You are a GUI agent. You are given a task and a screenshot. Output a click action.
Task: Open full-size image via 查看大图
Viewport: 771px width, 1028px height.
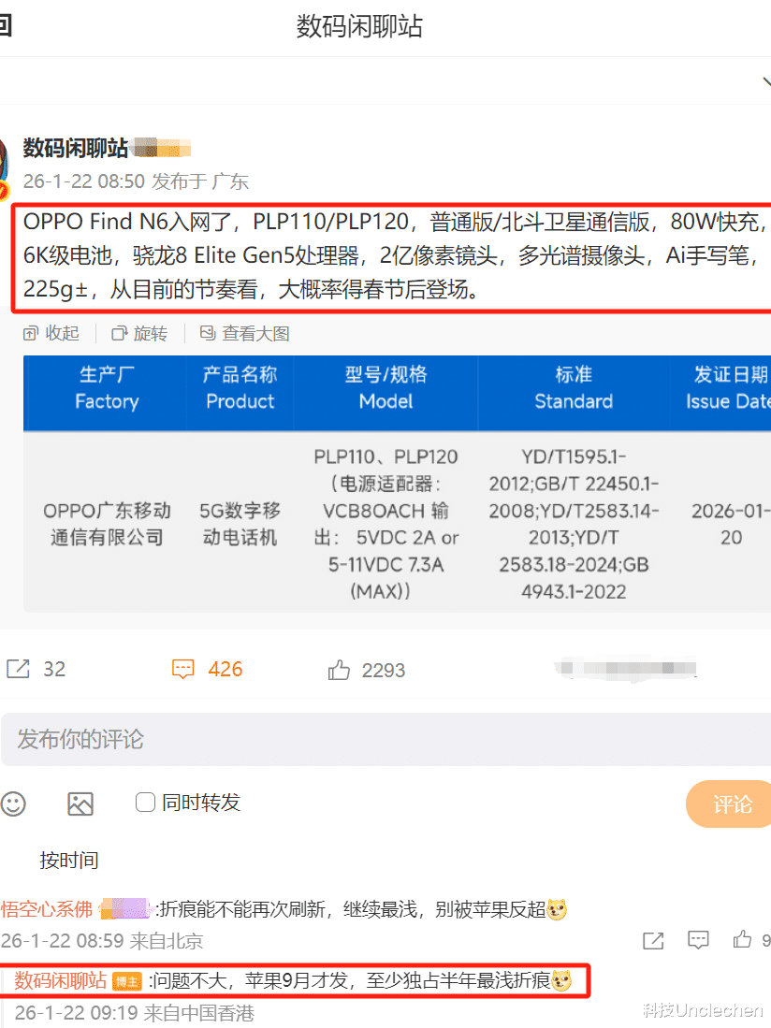coord(244,334)
